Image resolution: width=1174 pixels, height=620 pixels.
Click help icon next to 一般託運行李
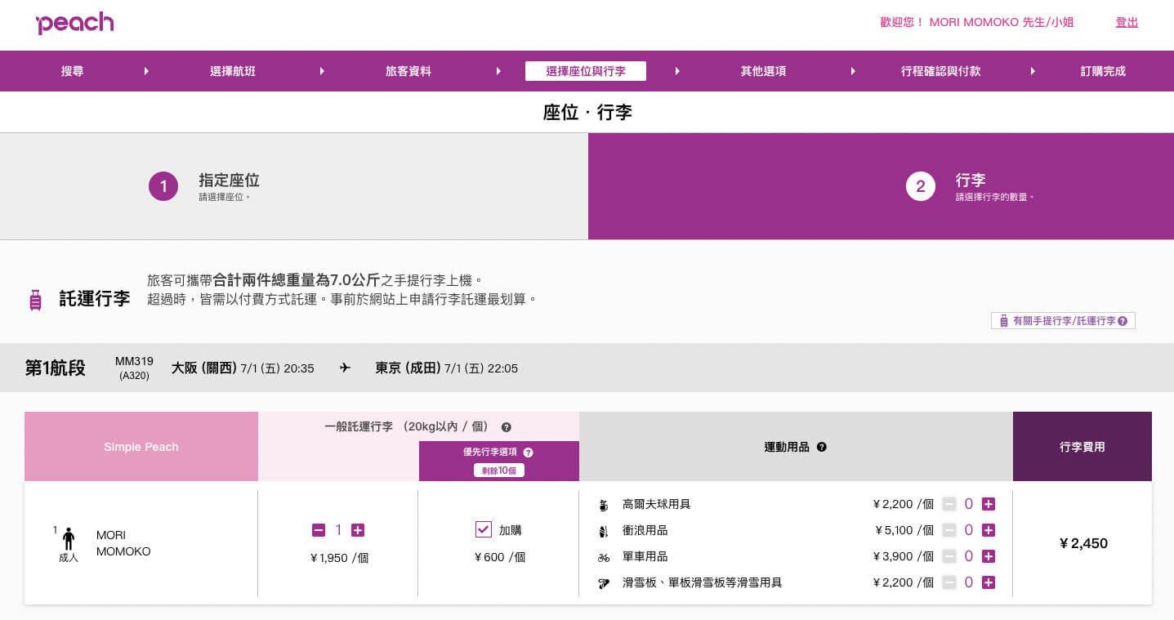[506, 427]
